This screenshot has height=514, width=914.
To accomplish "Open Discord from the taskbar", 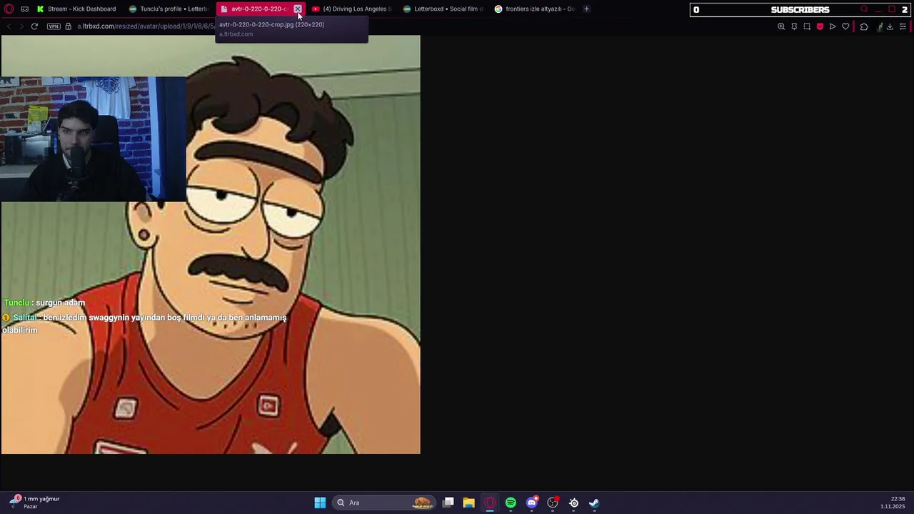I will tap(531, 503).
